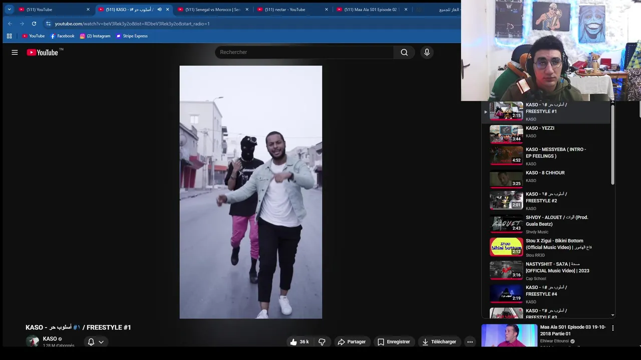The width and height of the screenshot is (641, 360).
Task: Start voice search with microphone icon
Action: point(427,52)
